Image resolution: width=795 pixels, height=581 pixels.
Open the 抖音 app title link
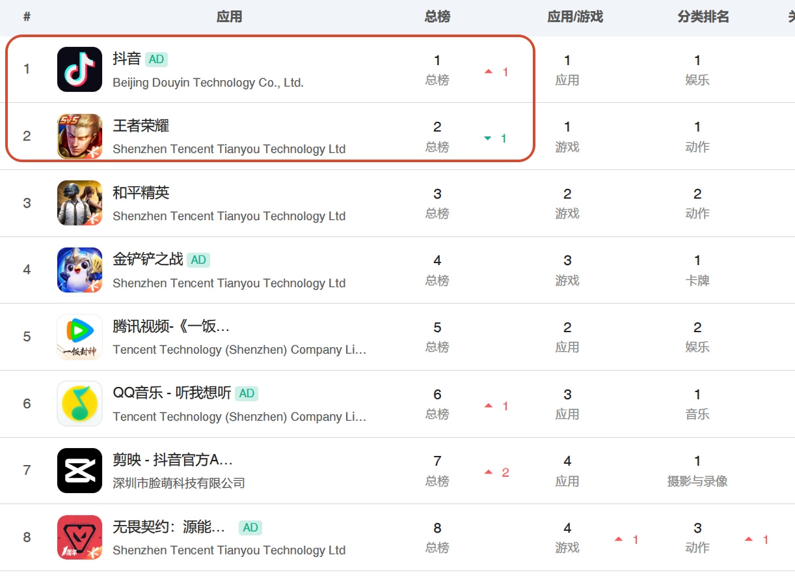point(127,59)
